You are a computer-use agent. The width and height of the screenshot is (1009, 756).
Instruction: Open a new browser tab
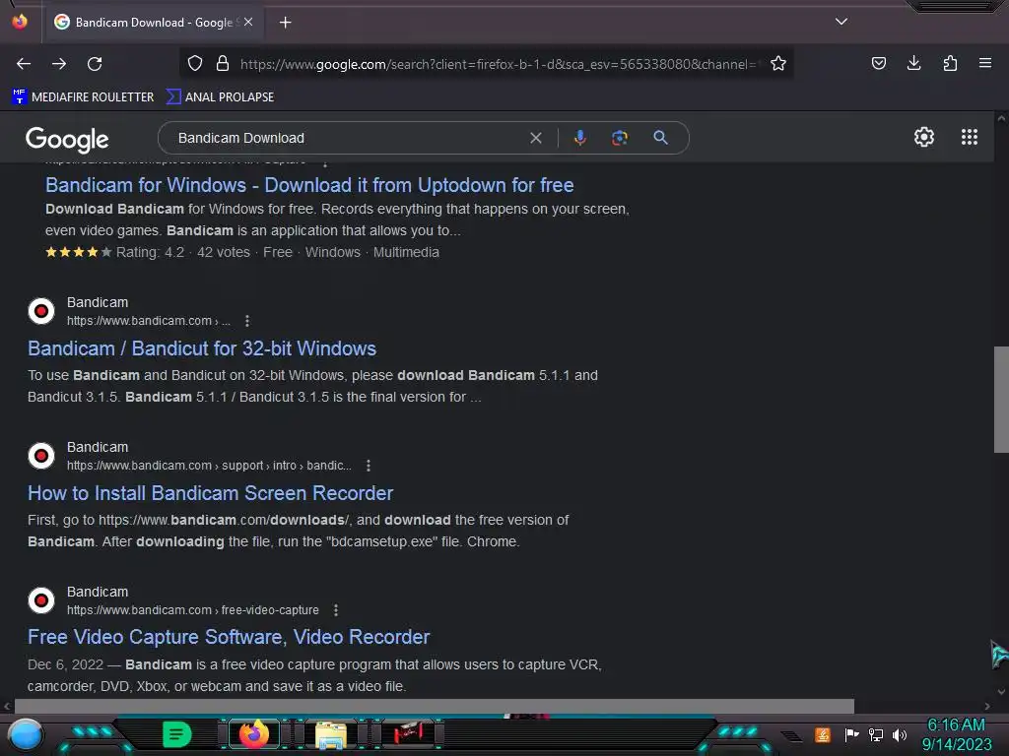coord(285,23)
